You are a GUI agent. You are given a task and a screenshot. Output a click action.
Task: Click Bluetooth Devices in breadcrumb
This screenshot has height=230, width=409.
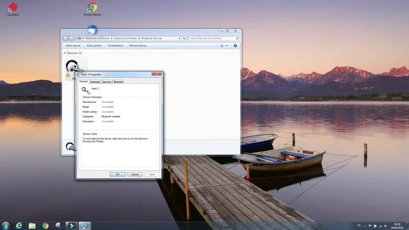pyautogui.click(x=151, y=38)
